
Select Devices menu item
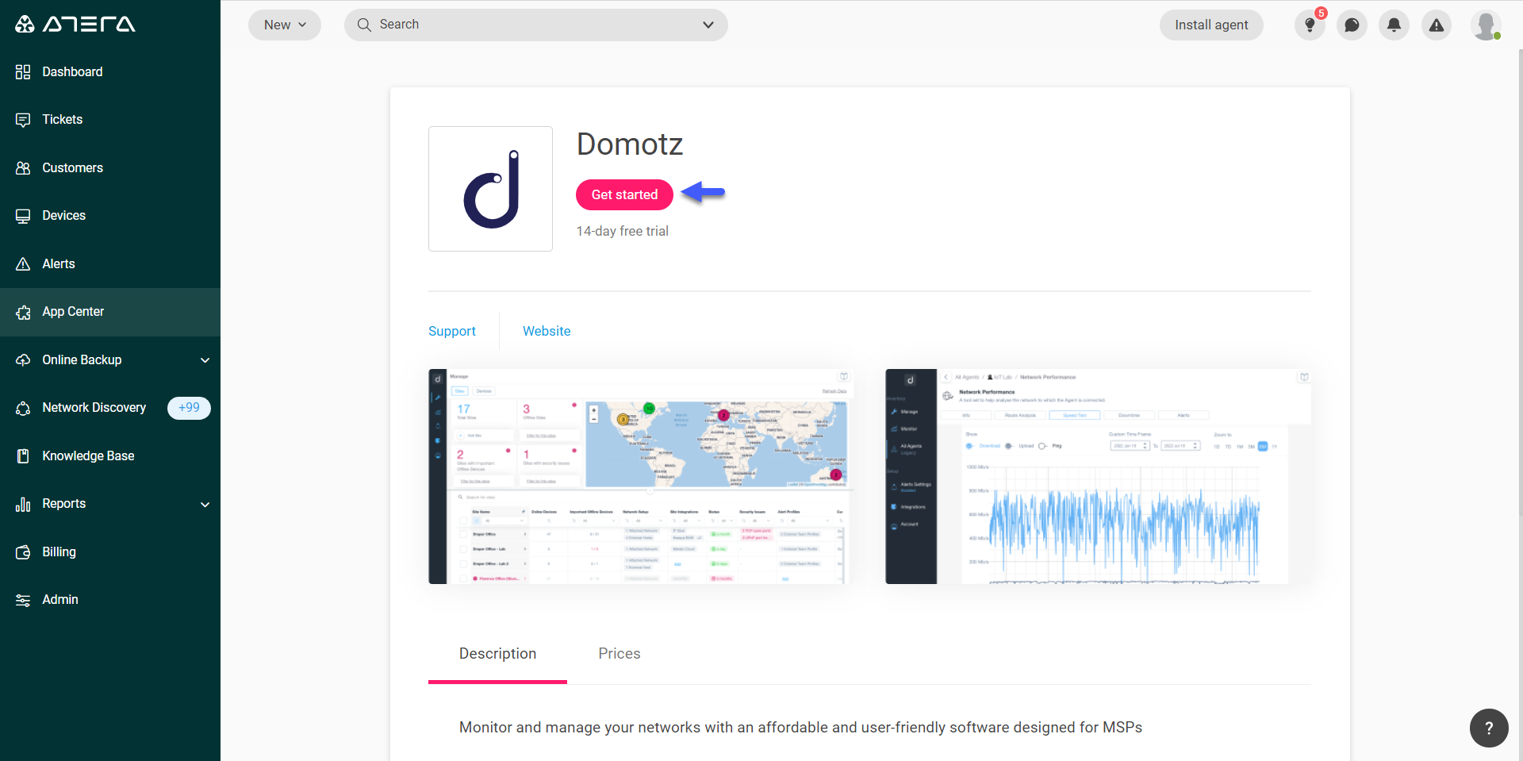coord(110,216)
